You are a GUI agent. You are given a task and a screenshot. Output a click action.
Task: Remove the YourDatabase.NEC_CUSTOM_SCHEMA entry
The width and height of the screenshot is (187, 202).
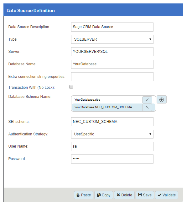coord(147,107)
